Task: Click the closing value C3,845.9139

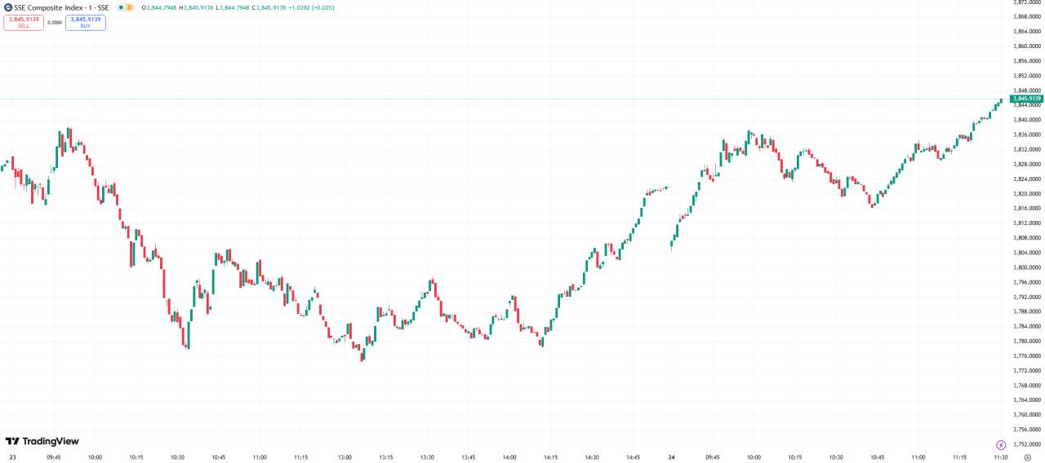Action: [268, 7]
